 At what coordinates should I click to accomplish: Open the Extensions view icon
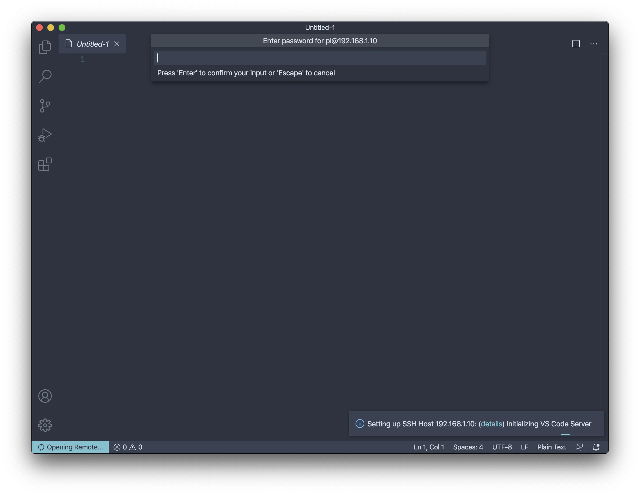click(x=45, y=164)
